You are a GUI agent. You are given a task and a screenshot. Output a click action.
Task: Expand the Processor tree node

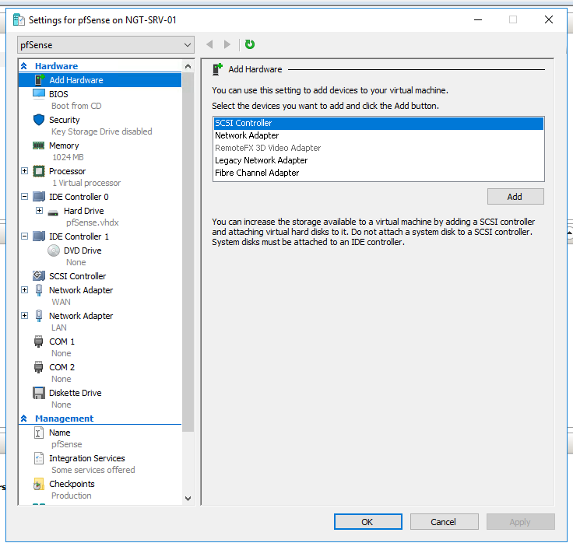point(25,171)
